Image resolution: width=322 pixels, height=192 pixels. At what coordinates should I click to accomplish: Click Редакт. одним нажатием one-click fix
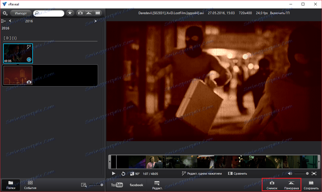(202, 174)
